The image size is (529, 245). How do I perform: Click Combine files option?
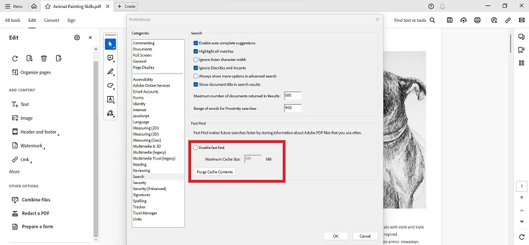coord(31,200)
